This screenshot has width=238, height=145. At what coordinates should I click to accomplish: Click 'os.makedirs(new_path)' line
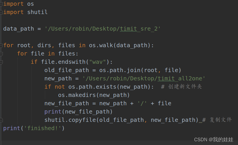(x=94, y=95)
